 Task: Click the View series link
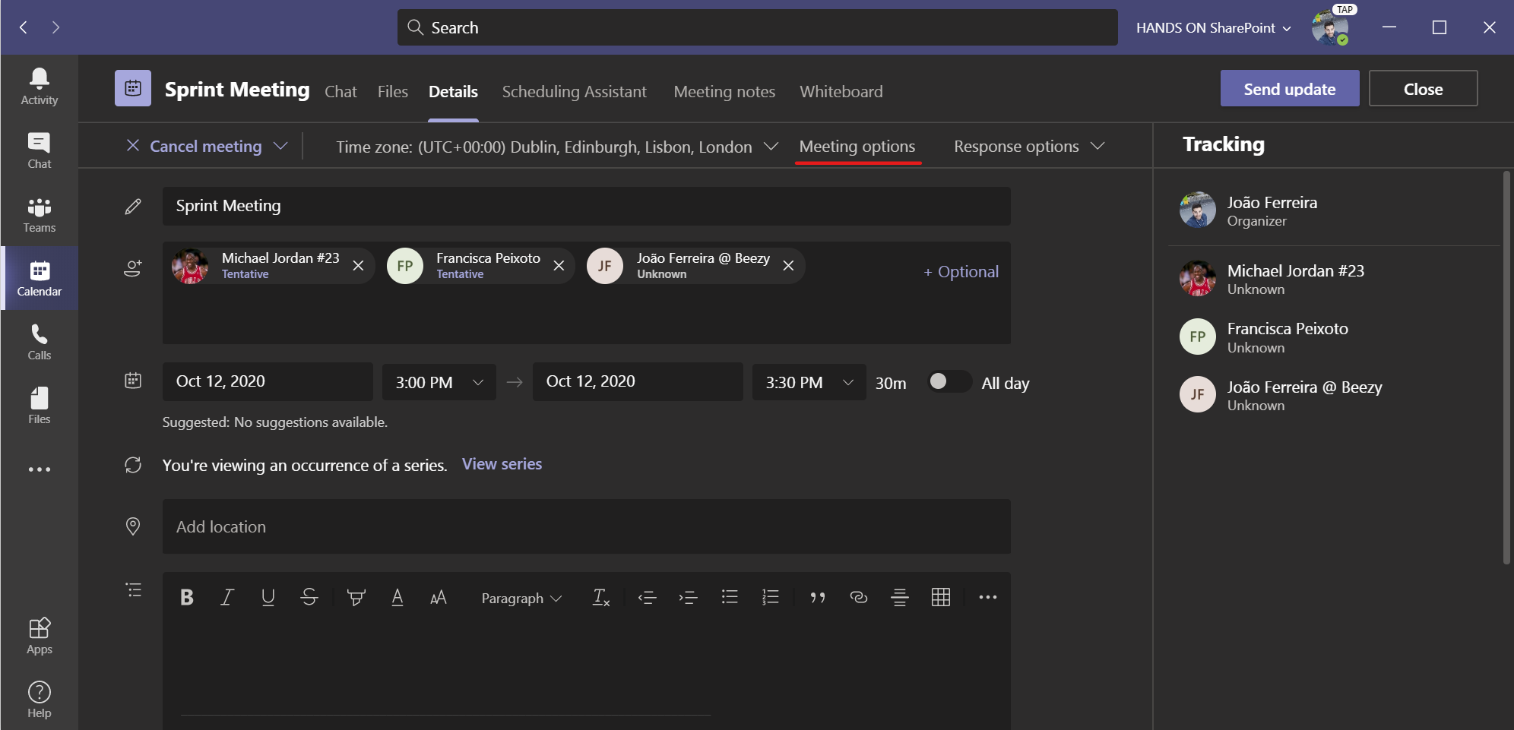point(502,464)
